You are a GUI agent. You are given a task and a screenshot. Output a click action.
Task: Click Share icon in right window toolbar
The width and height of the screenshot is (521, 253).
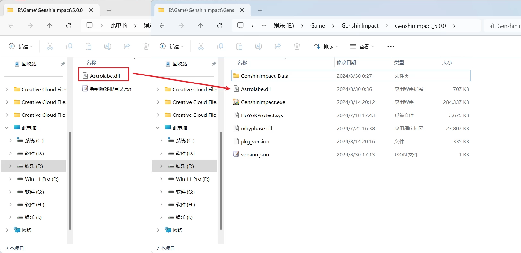tap(278, 46)
